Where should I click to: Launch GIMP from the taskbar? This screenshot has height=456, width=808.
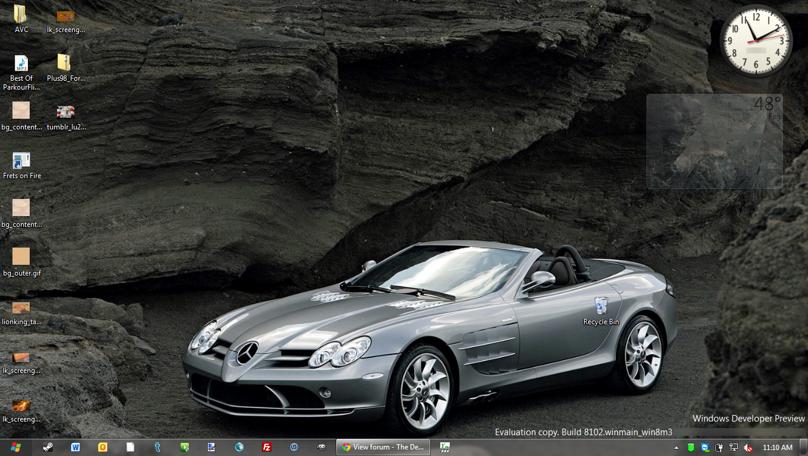pos(321,447)
